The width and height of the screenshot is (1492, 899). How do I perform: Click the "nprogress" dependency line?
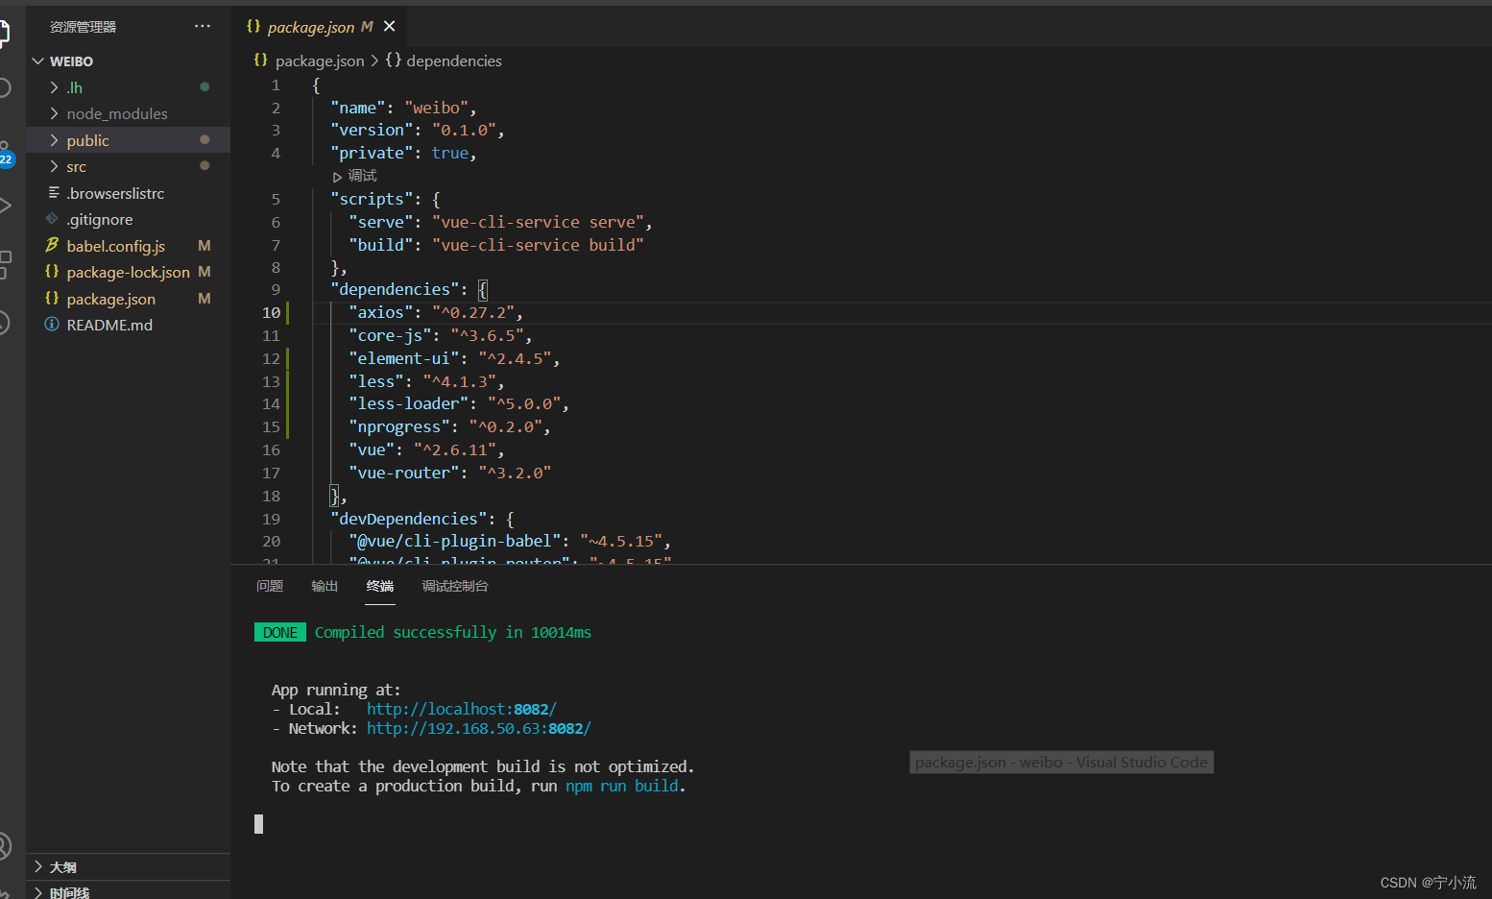449,426
